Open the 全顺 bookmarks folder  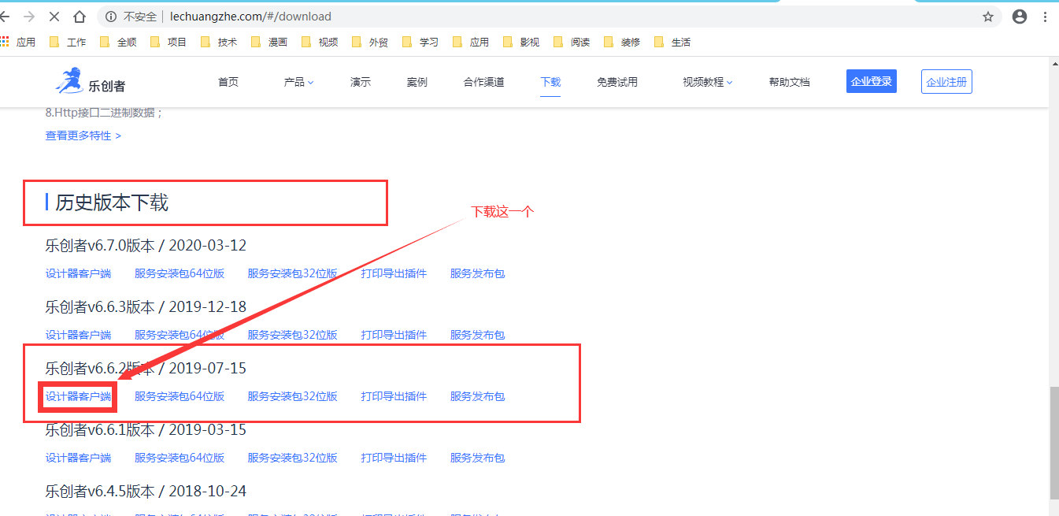point(118,42)
